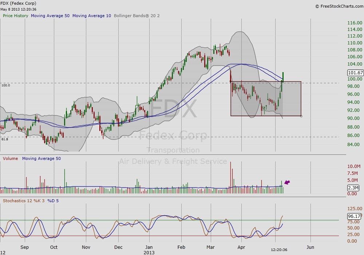The height and width of the screenshot is (255, 364).
Task: Click the 96.17 stochastics value tag
Action: (354, 216)
